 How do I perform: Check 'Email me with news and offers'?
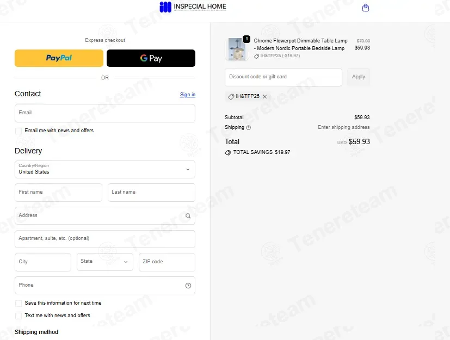19,131
